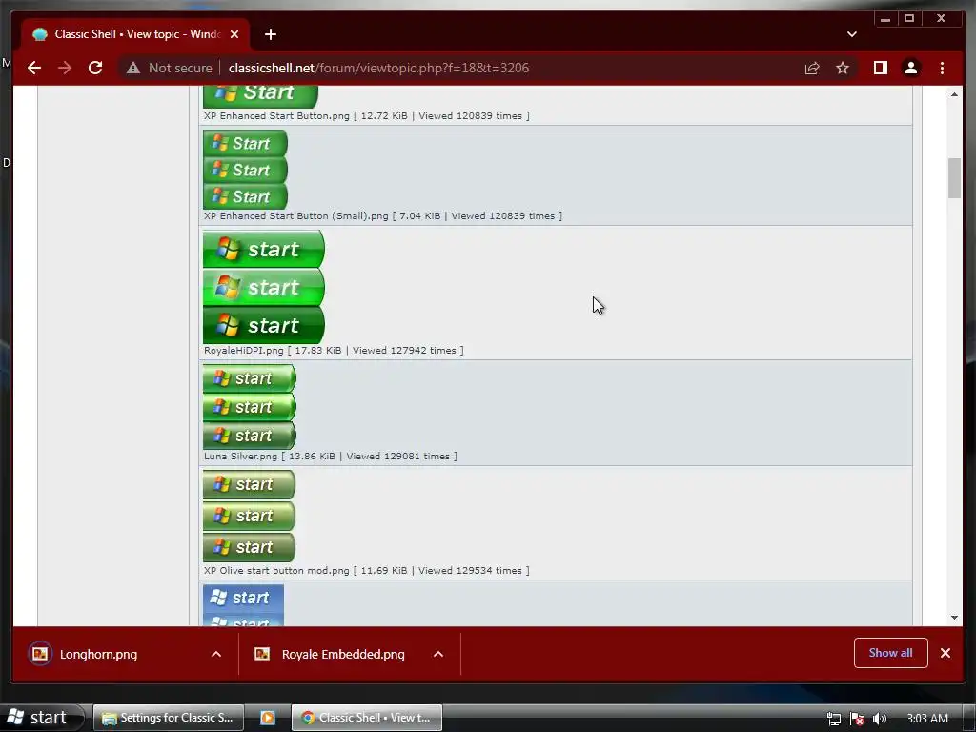Viewport: 976px width, 732px height.
Task: Open the tab search dropdown
Action: [851, 34]
